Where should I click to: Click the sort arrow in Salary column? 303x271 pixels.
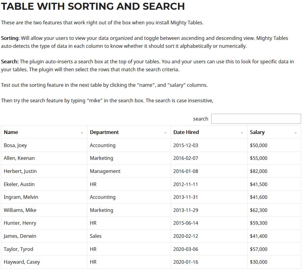pos(296,133)
